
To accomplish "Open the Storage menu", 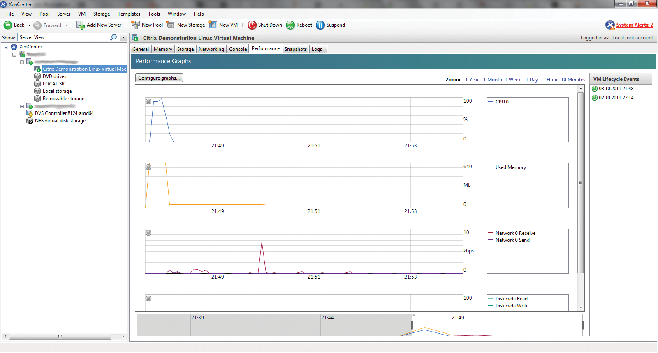I will click(x=101, y=14).
